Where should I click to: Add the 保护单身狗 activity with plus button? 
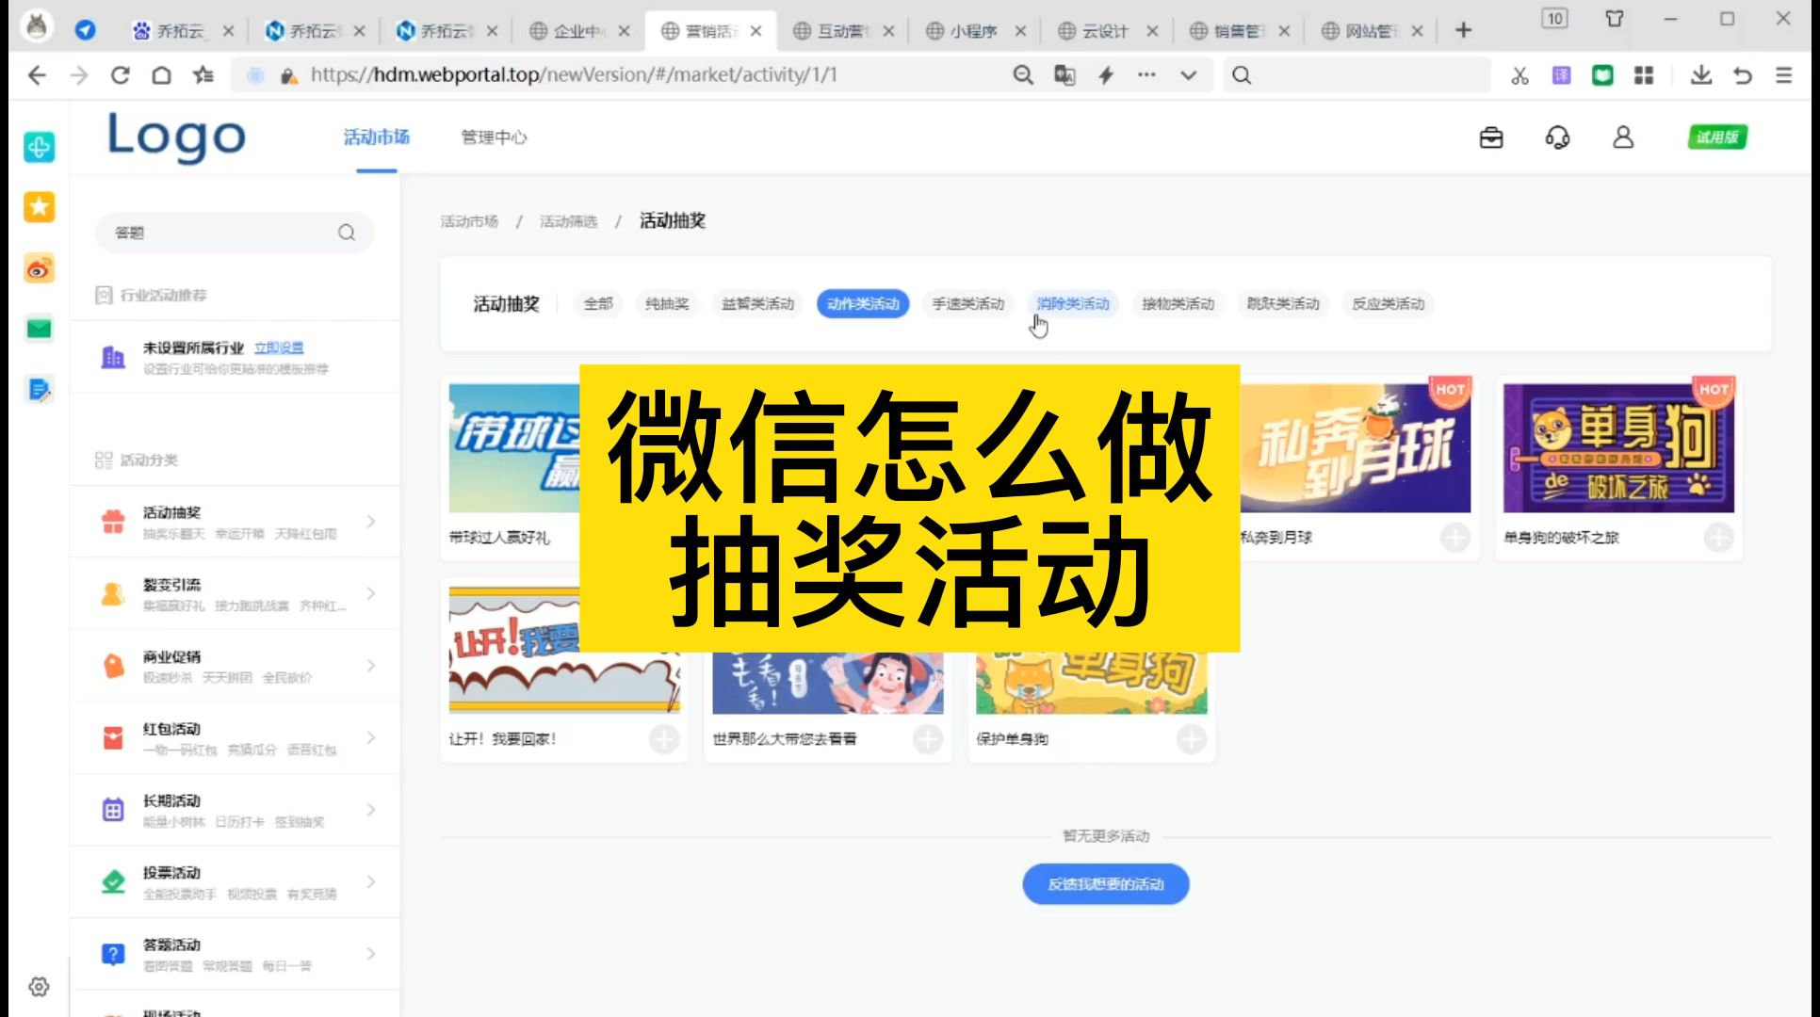(1191, 739)
